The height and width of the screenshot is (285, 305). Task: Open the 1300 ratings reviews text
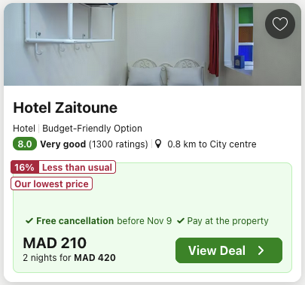pyautogui.click(x=118, y=144)
